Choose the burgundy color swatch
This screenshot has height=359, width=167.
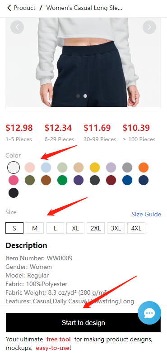pyautogui.click(x=111, y=181)
